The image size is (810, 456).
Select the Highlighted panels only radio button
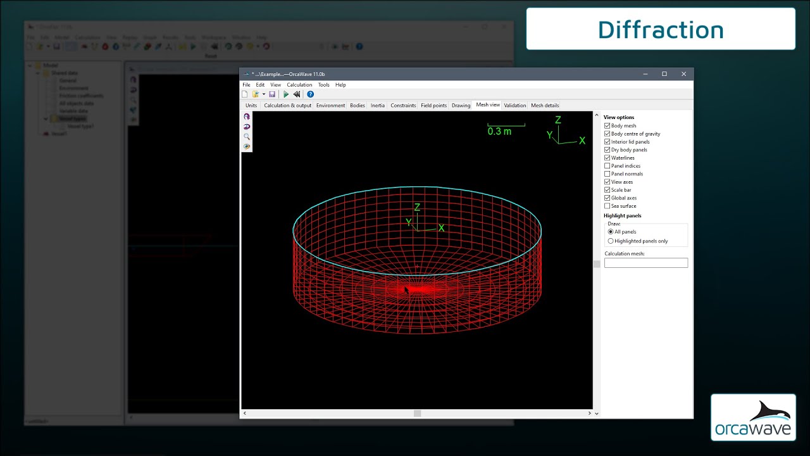pyautogui.click(x=611, y=241)
